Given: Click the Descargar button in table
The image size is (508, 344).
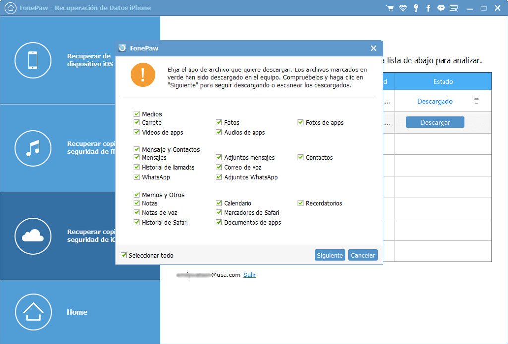Looking at the screenshot, I should pyautogui.click(x=435, y=122).
